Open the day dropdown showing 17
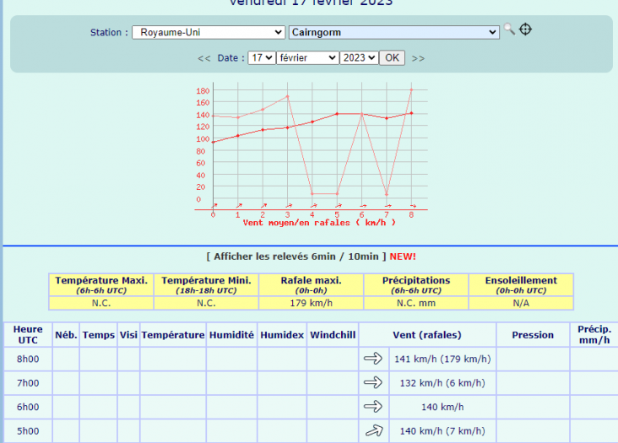This screenshot has height=443, width=618. pos(262,57)
